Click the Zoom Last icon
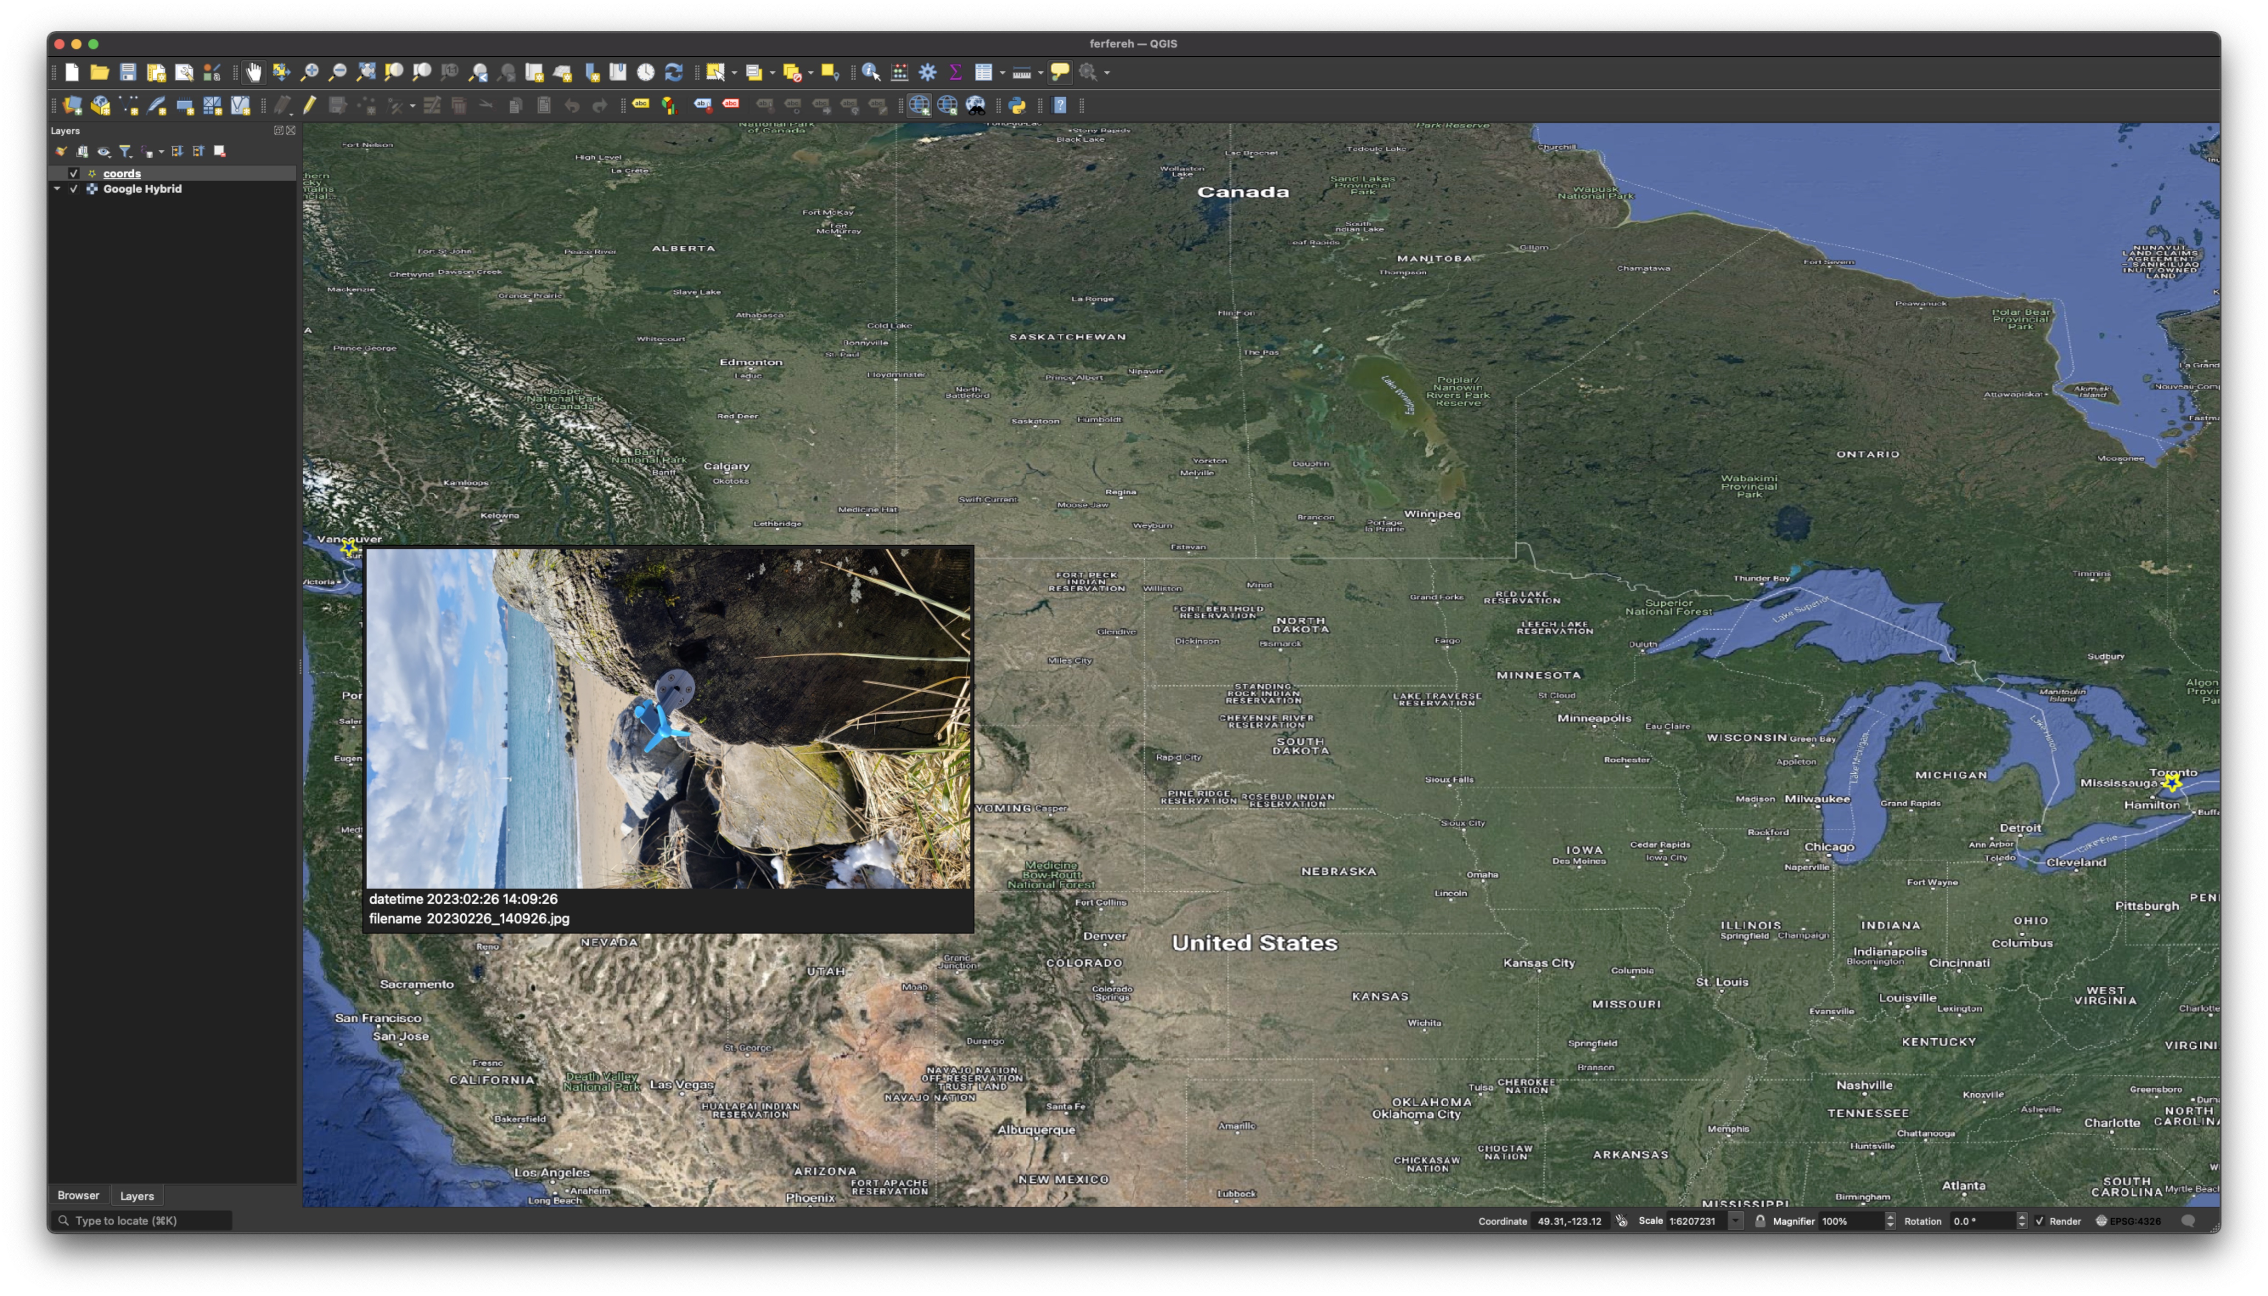This screenshot has width=2268, height=1296. click(478, 73)
